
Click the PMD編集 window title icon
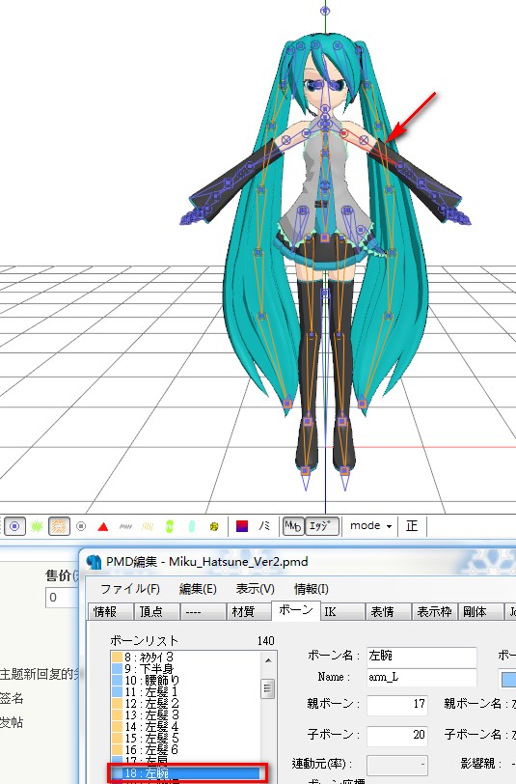94,562
